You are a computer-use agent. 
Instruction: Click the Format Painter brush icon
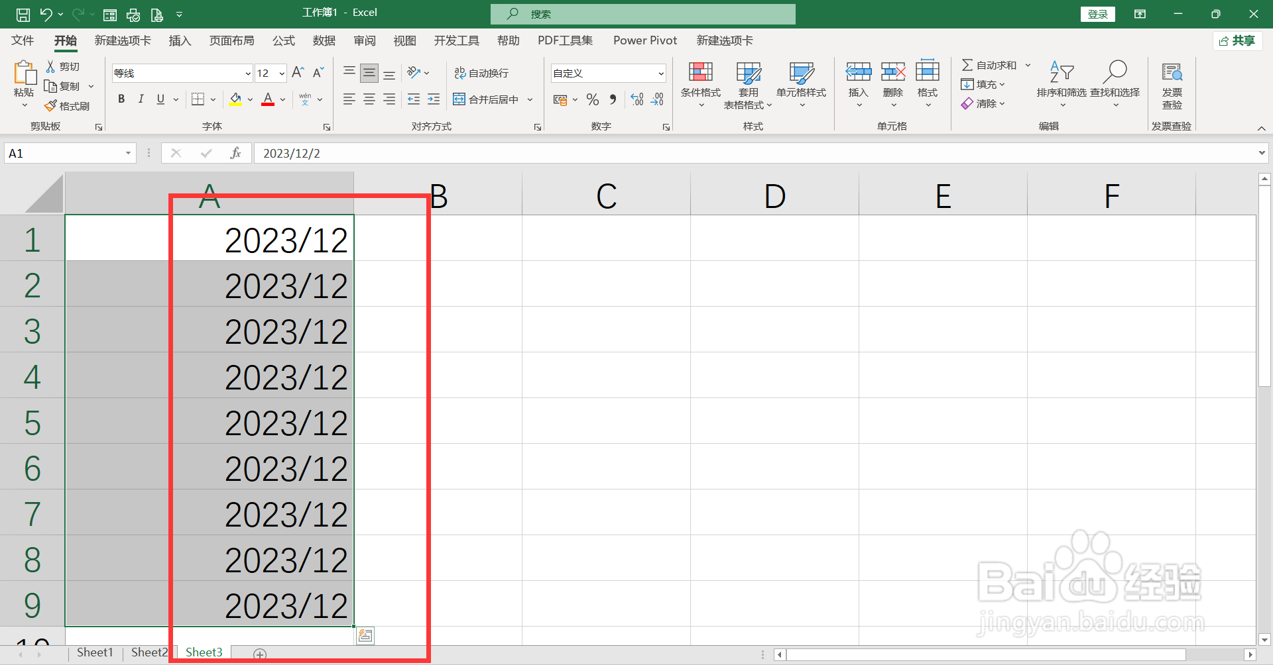(50, 105)
